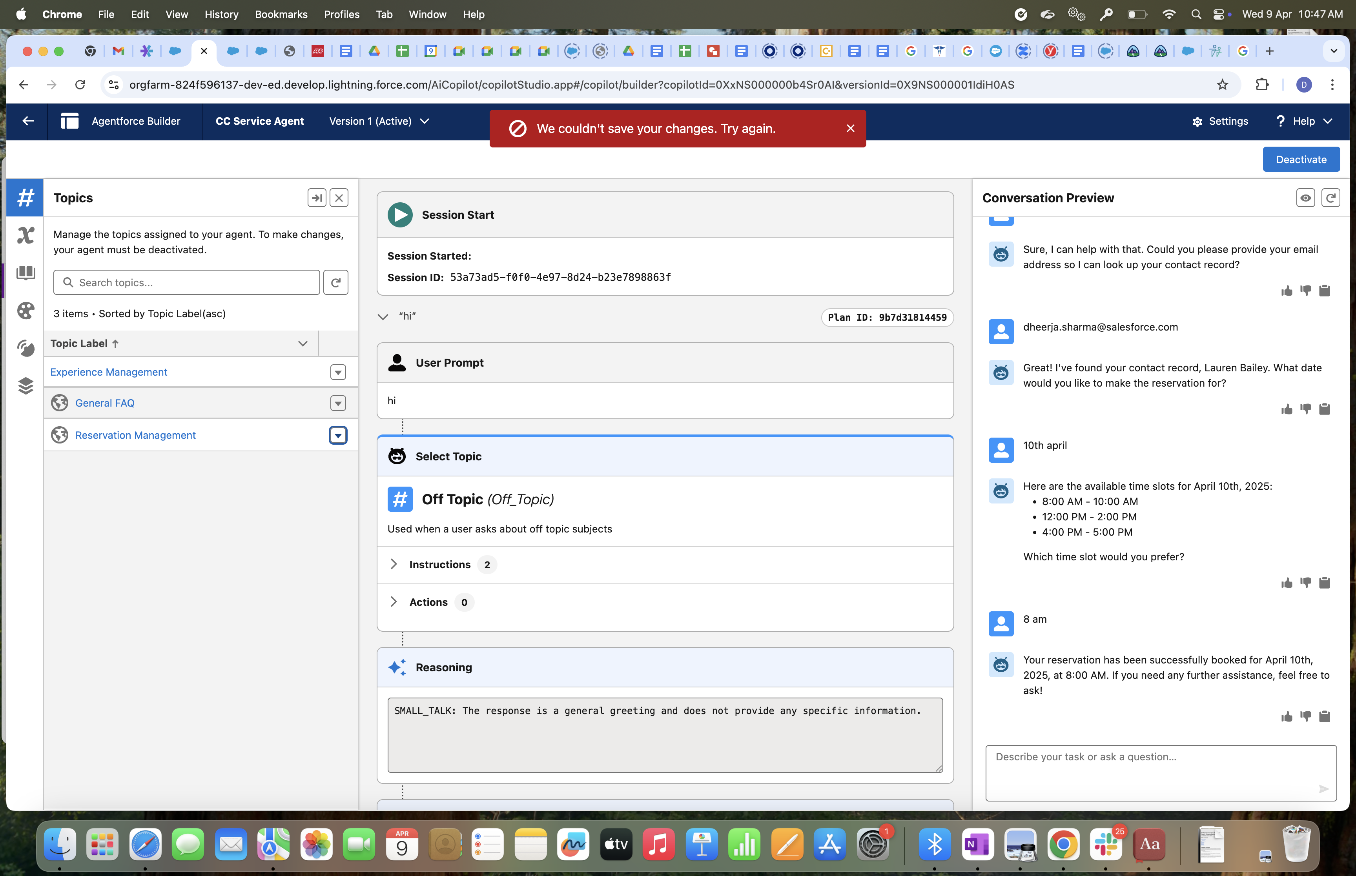Open the Bookmarks menu in menu bar

[281, 14]
